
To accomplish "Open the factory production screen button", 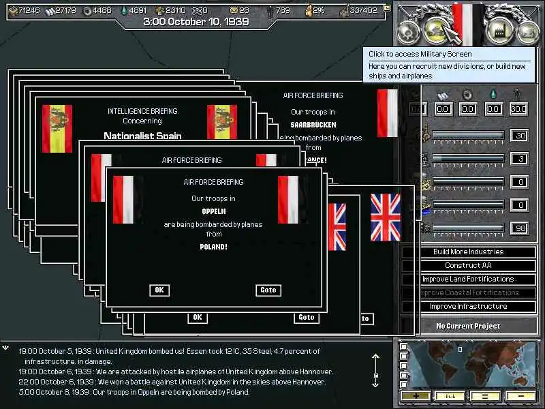I will 499,31.
